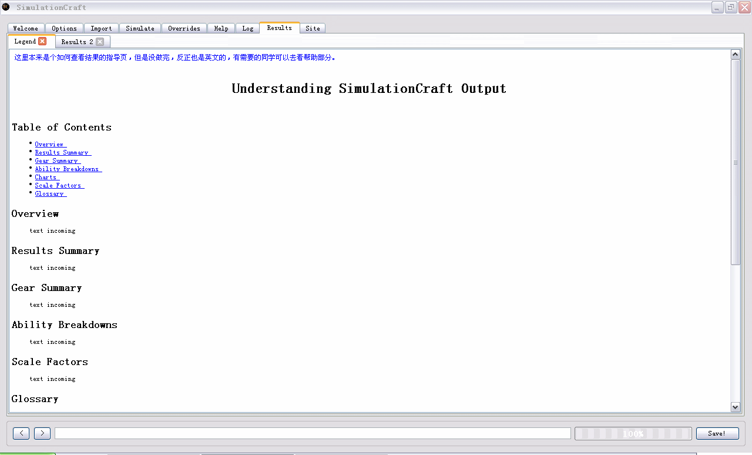Screen dimensions: 752x455
Task: Switch to the Results 2 sub-tab
Action: (77, 42)
